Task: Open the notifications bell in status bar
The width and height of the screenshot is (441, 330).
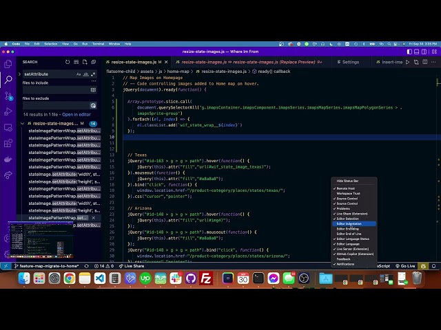Action: click(x=433, y=266)
